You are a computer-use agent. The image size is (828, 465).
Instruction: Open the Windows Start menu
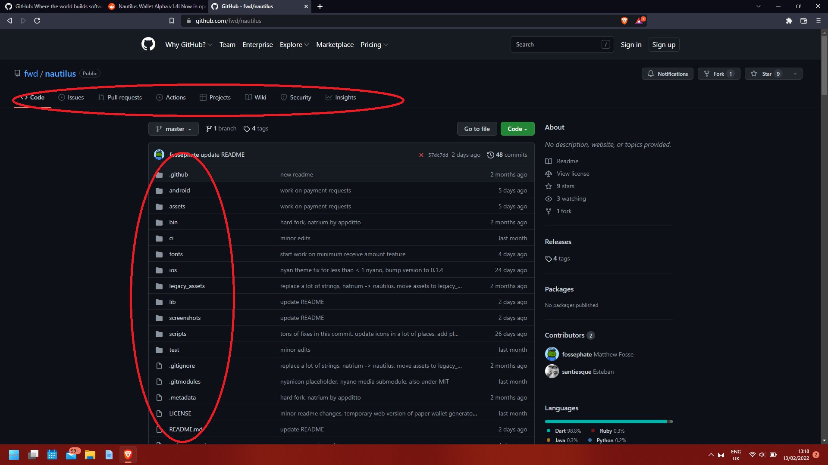[14, 455]
